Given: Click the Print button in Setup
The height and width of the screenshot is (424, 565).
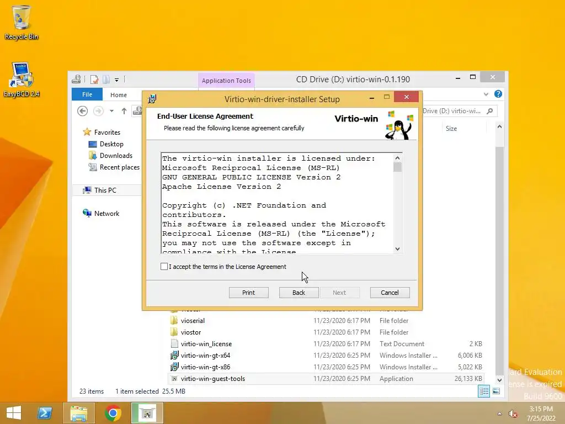Looking at the screenshot, I should point(249,293).
